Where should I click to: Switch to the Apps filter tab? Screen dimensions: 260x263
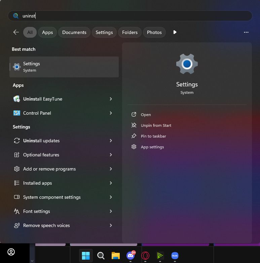(x=47, y=32)
